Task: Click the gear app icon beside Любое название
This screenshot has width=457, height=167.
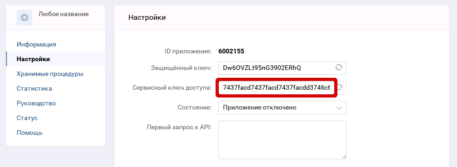Action: click(x=24, y=17)
